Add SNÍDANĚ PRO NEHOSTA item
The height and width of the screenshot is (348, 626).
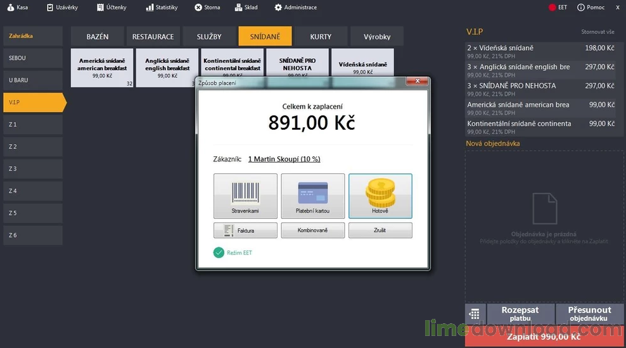tap(297, 63)
